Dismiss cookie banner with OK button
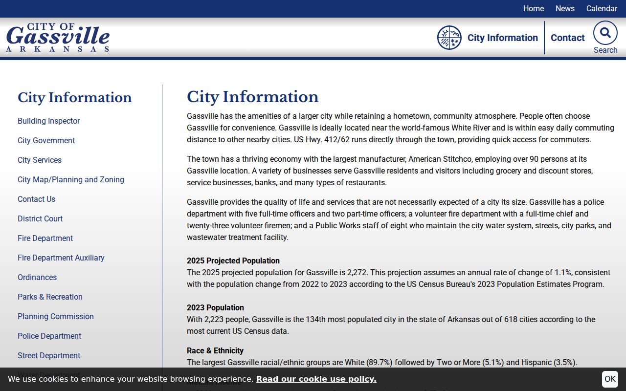 [x=610, y=379]
